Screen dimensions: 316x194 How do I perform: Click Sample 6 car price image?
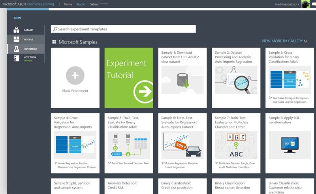(182, 145)
